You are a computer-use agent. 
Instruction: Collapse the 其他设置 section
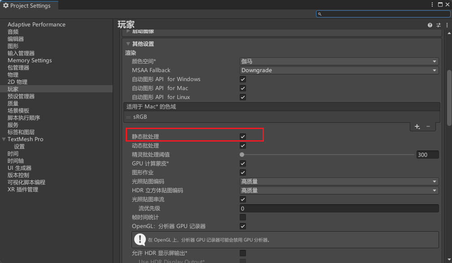(x=128, y=44)
